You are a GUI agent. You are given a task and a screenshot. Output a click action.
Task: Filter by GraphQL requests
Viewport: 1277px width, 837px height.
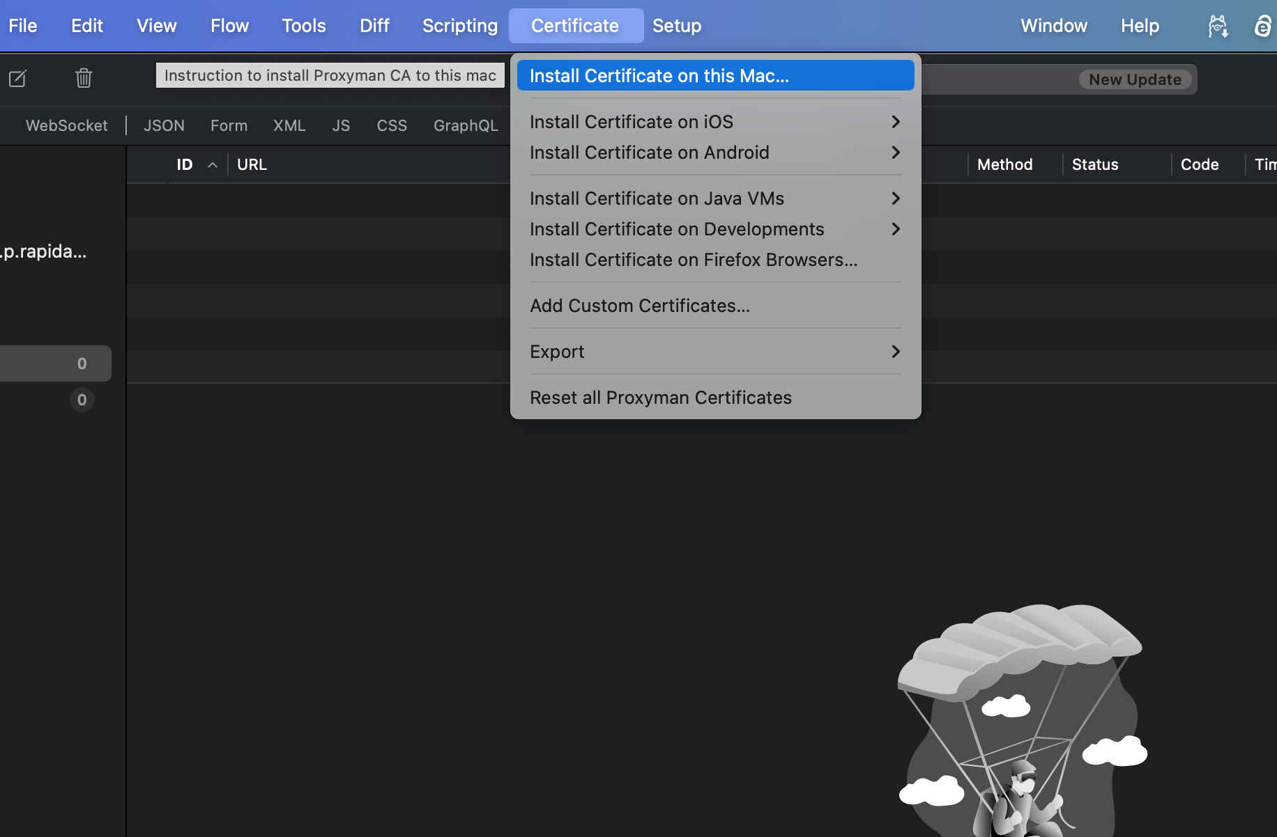click(x=466, y=125)
